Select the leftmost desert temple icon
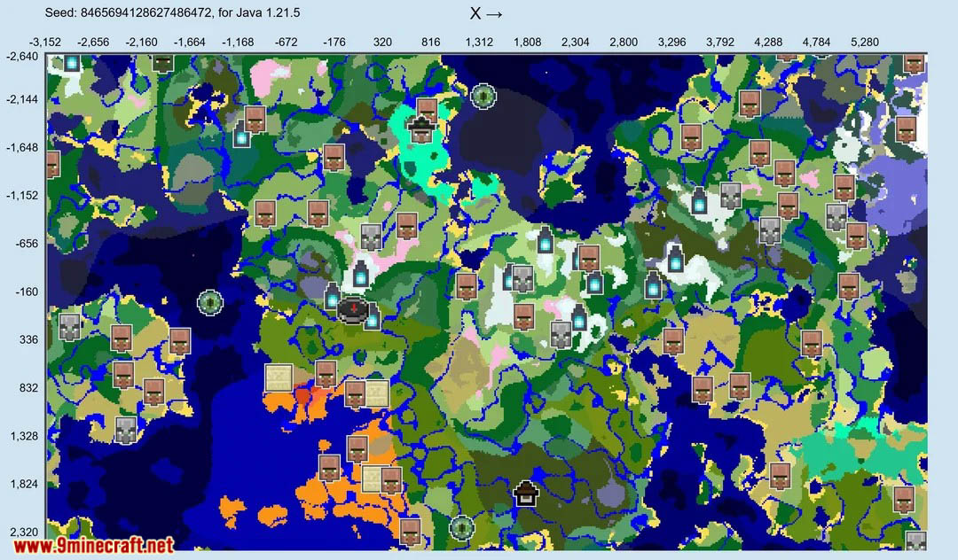 (279, 377)
